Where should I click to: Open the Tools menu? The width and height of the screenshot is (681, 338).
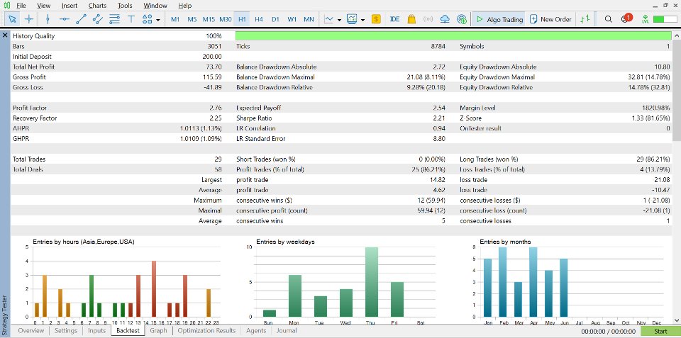coord(125,6)
